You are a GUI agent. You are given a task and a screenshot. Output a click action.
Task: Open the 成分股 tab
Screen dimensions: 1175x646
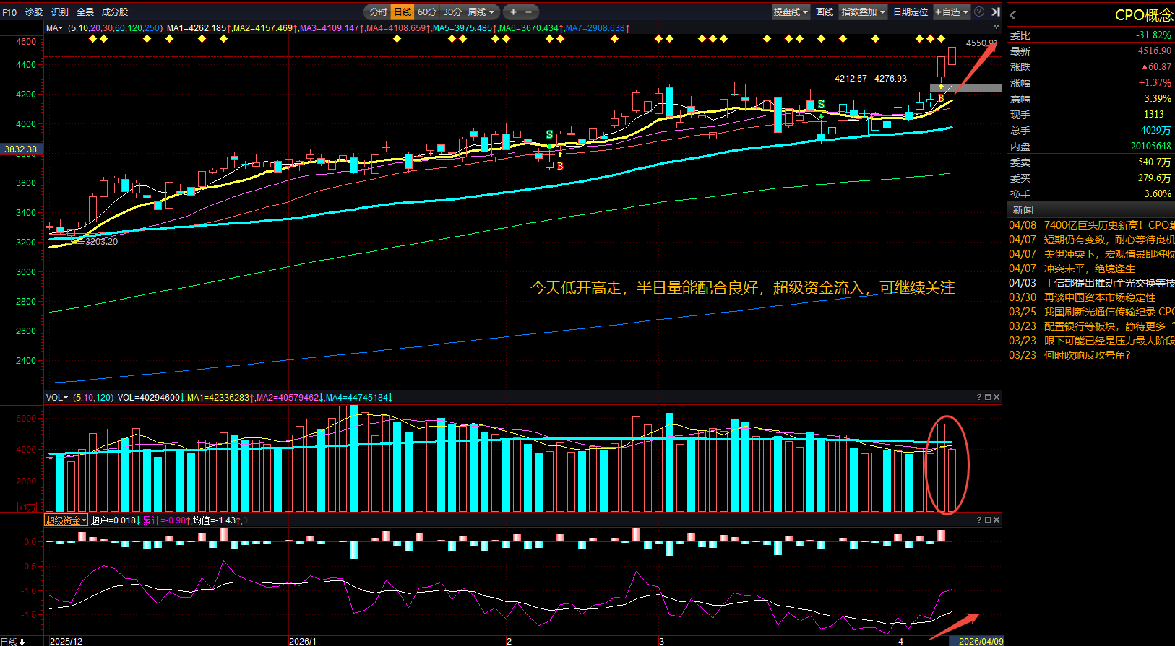115,12
